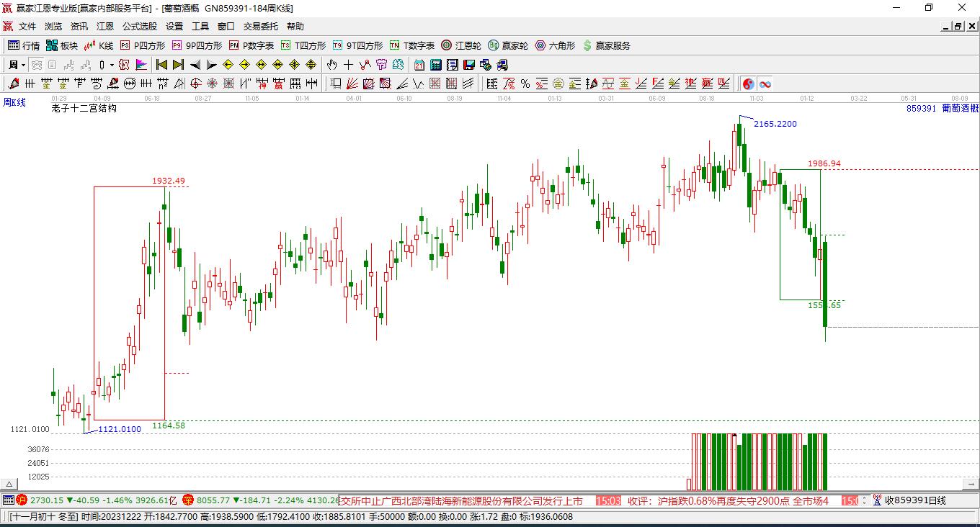Click the 老子十二宫结构 indicator label
The width and height of the screenshot is (980, 527).
pyautogui.click(x=84, y=109)
